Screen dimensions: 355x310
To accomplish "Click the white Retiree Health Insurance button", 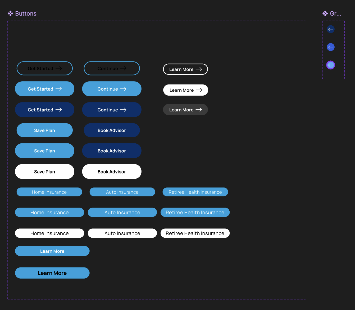I will (195, 233).
